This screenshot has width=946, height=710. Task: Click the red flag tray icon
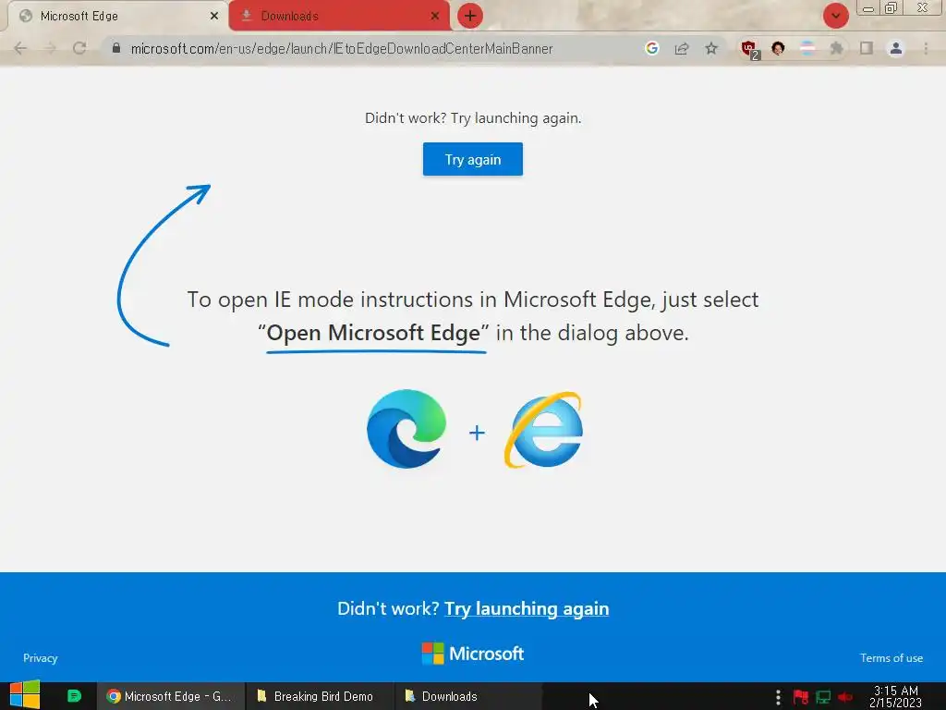801,697
